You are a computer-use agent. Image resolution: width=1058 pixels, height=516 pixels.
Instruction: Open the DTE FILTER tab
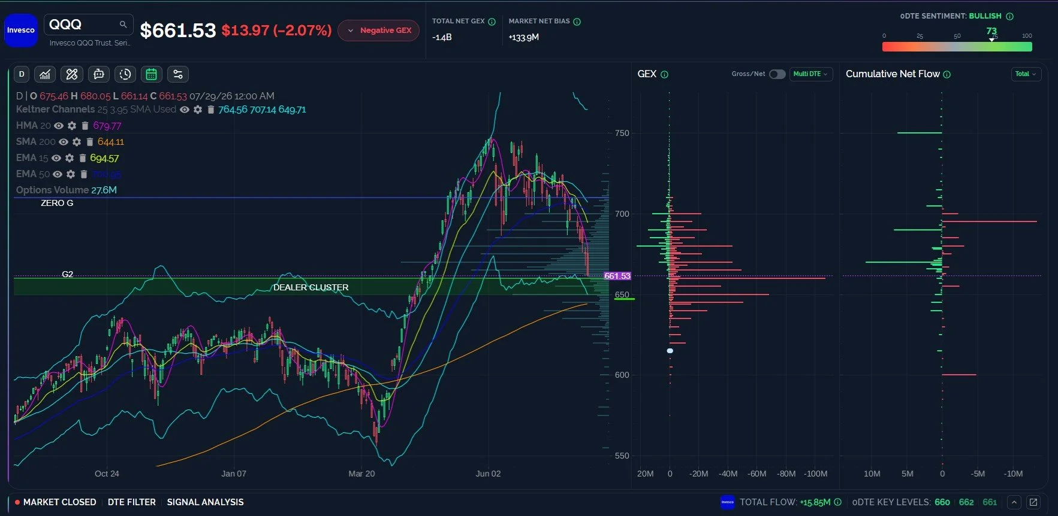coord(131,502)
